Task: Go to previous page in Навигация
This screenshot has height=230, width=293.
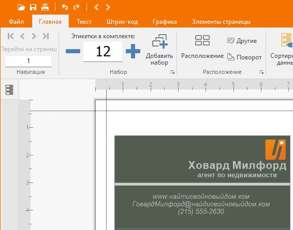Action: [x=22, y=36]
